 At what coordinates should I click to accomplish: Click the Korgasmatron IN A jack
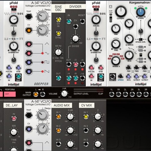(x=129, y=76)
